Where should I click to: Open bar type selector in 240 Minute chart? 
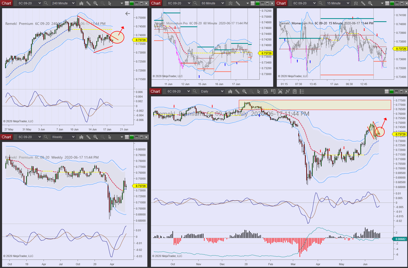[x=81, y=3]
